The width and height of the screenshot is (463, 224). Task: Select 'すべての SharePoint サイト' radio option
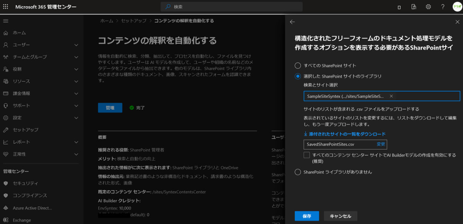pos(297,66)
